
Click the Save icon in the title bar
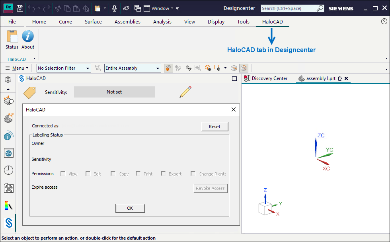coord(20,8)
